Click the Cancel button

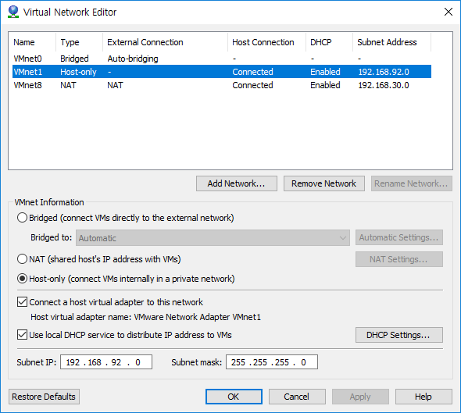297,397
